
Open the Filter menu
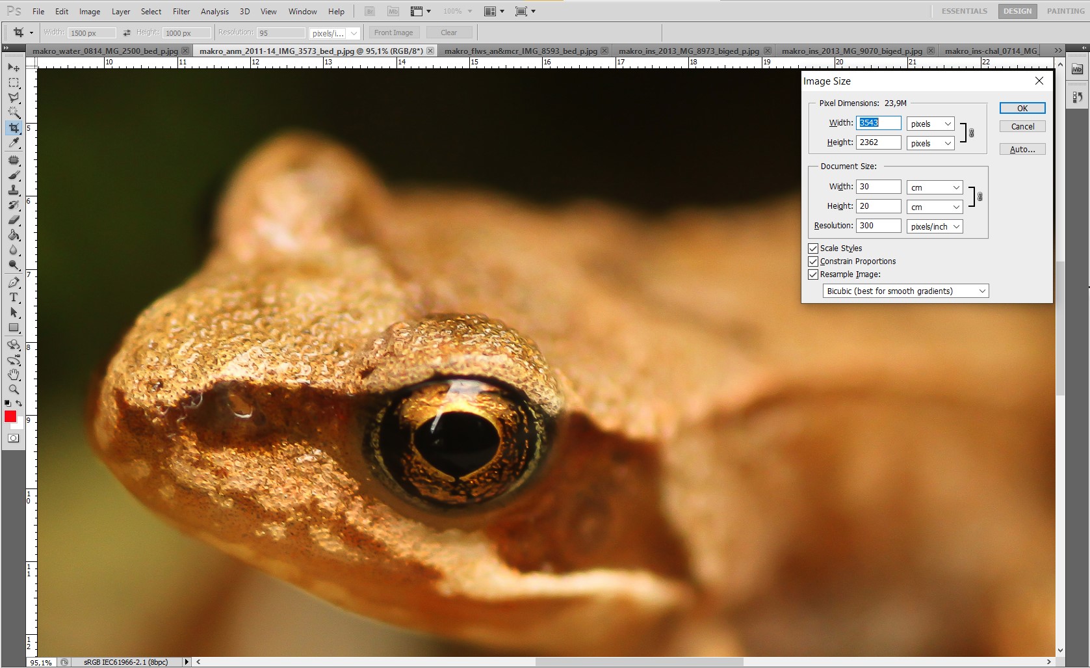(181, 12)
